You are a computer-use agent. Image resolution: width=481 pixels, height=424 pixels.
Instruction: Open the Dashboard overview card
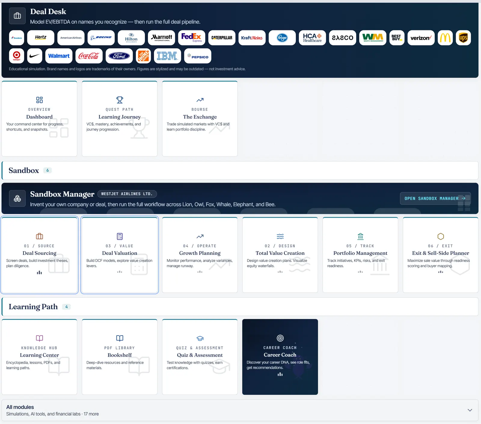click(39, 119)
